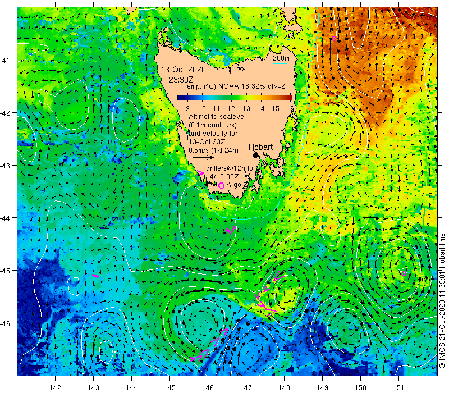Click the "(0.1m contours)" legend text
This screenshot has height=393, width=449.
coord(213,125)
